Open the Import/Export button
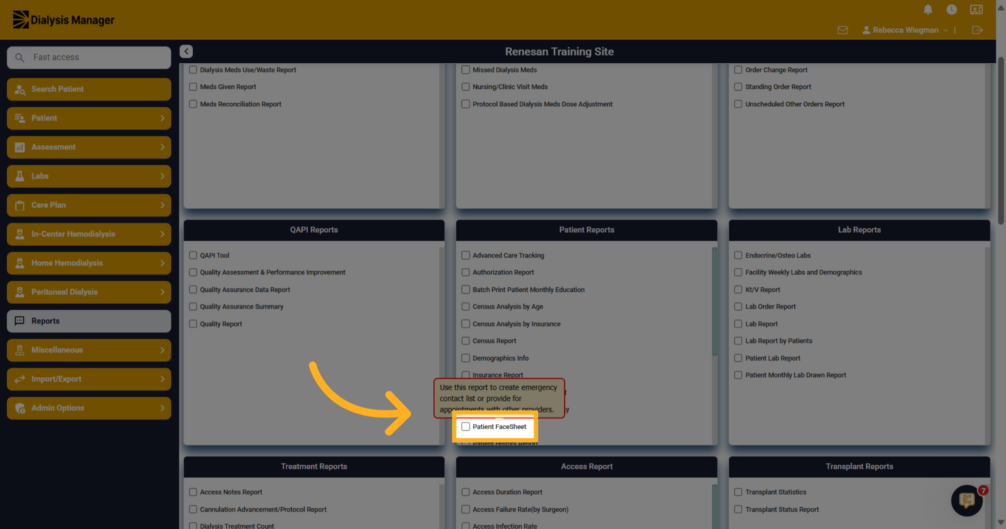The image size is (1006, 529). click(x=89, y=379)
